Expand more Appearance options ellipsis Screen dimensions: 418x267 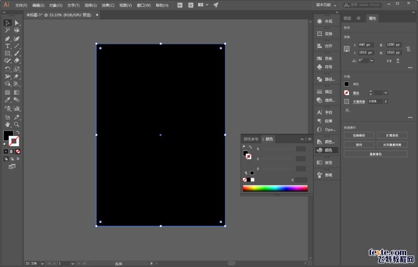point(410,118)
